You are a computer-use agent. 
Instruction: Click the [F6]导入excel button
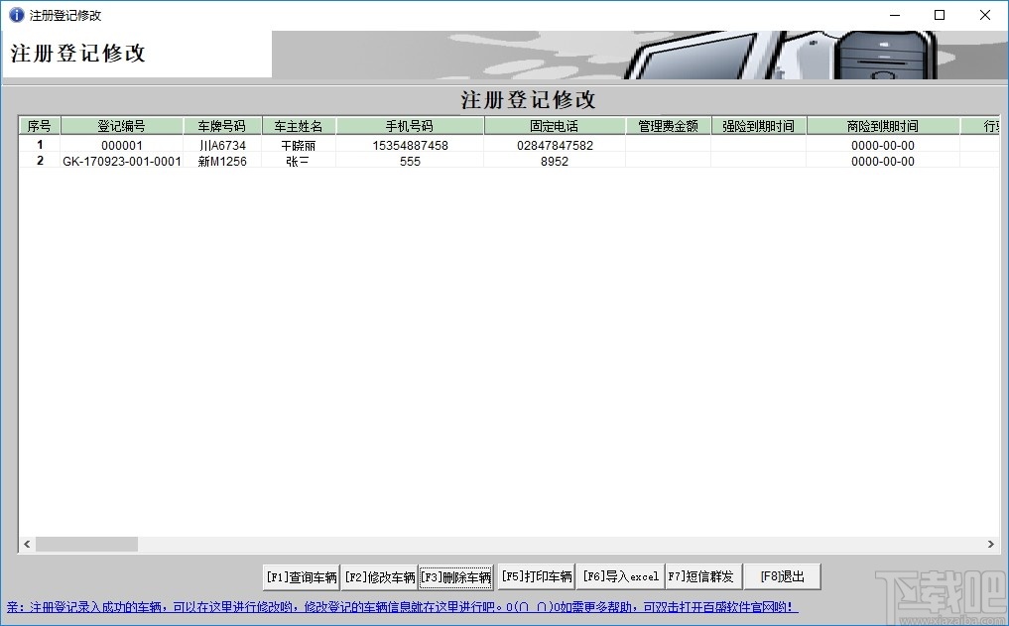[x=619, y=575]
